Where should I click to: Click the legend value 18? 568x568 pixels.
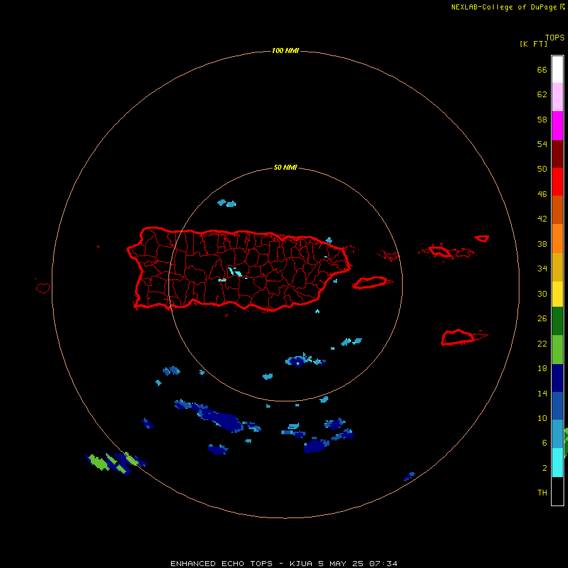(x=542, y=369)
